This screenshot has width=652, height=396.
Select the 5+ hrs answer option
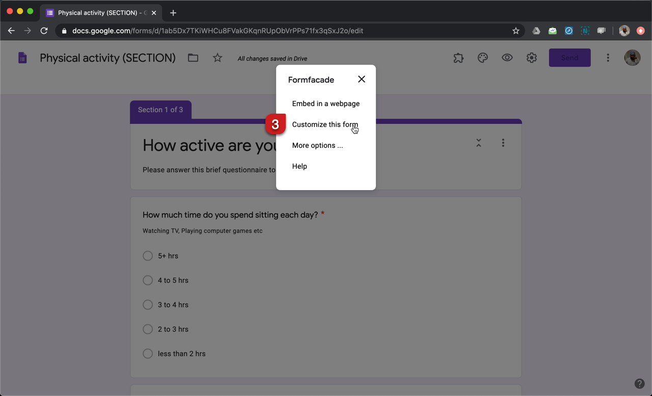point(148,256)
